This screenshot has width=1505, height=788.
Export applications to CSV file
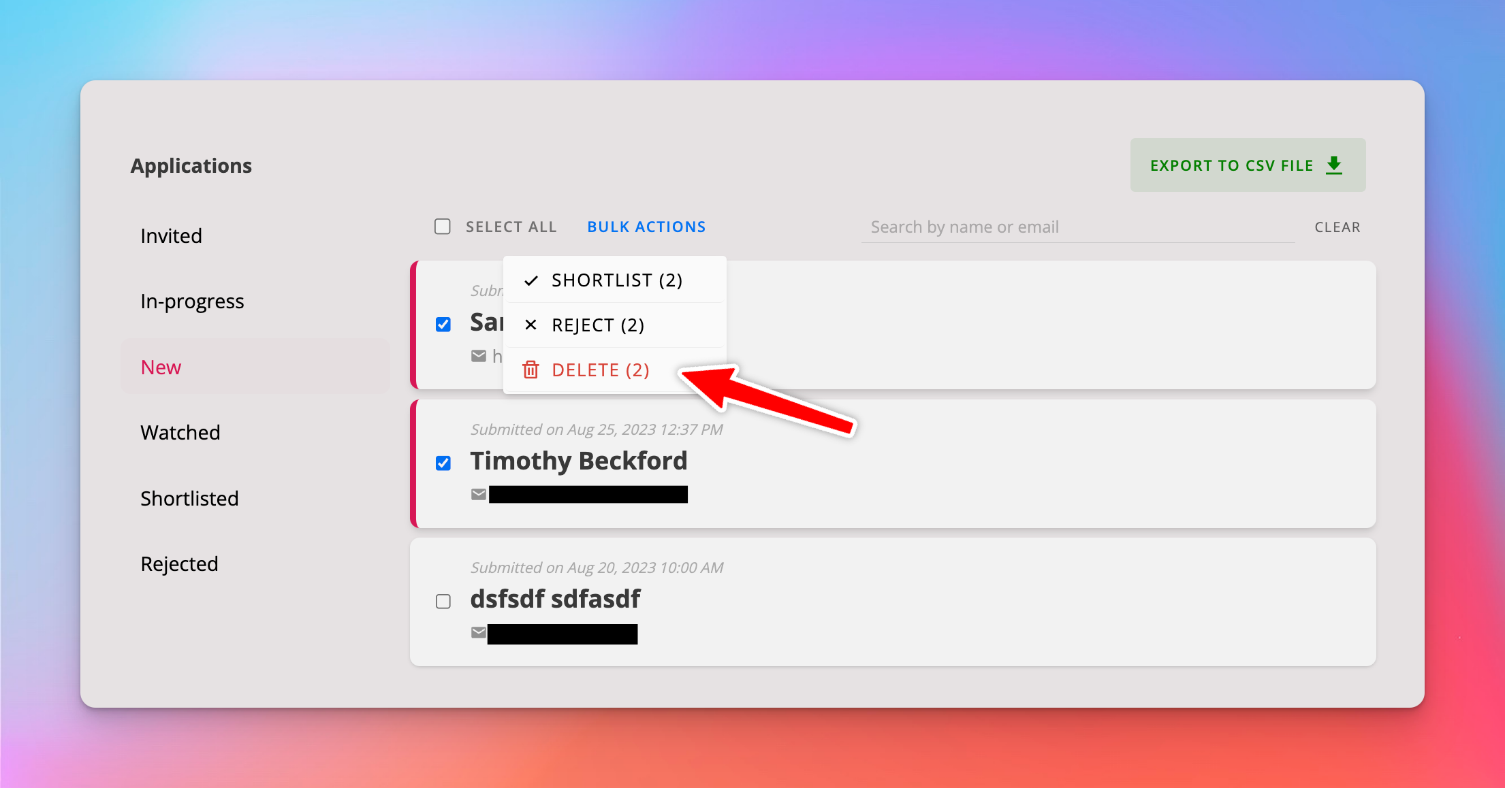pyautogui.click(x=1248, y=165)
